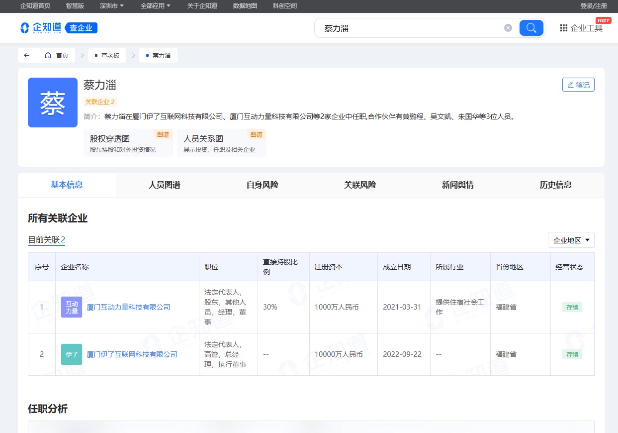
Task: Open the 笔记 notes button
Action: point(578,85)
